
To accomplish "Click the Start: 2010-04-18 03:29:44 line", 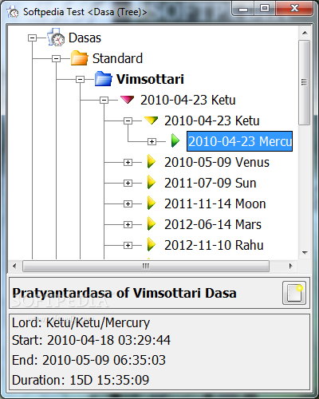I will tap(91, 340).
